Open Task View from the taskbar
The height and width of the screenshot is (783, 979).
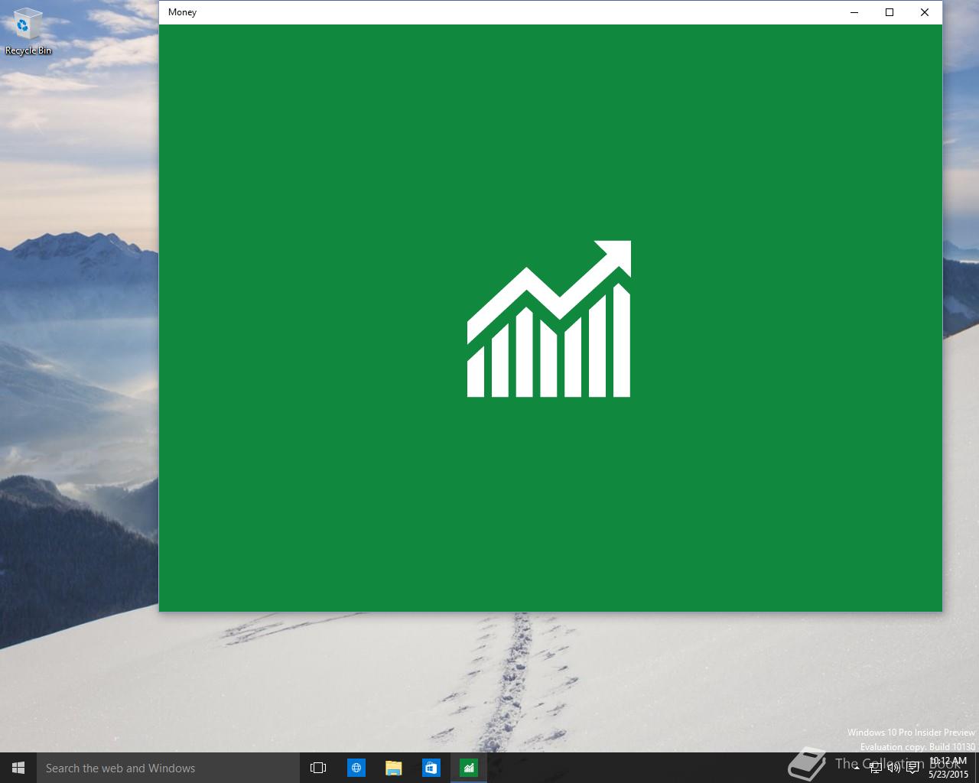coord(318,768)
